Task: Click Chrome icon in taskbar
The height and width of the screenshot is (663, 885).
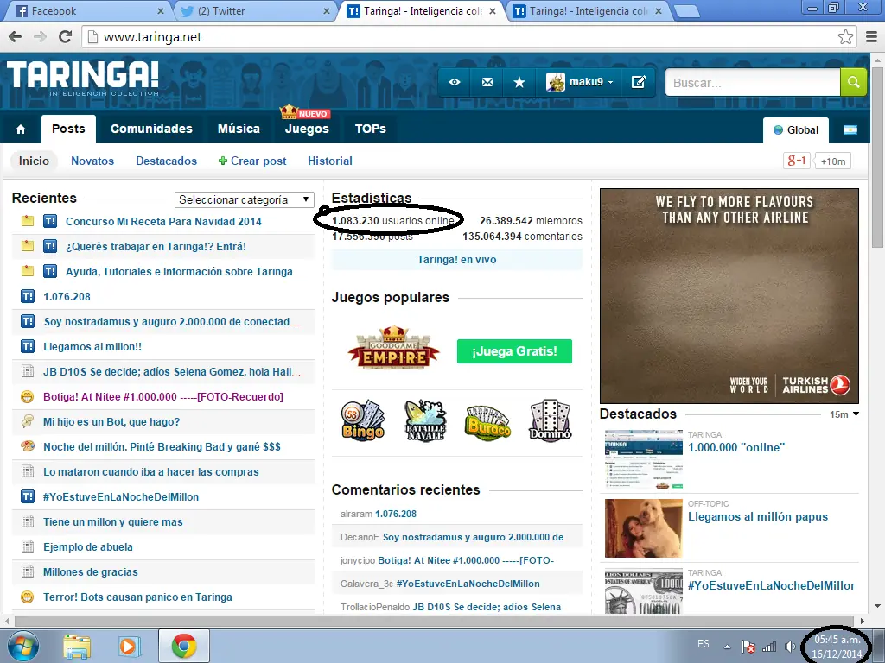Action: (x=184, y=646)
